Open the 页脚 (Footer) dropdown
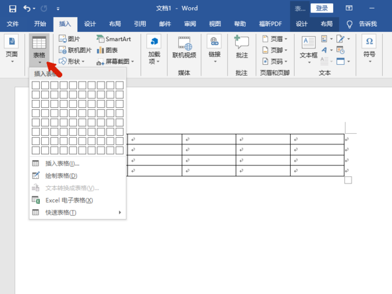 275,50
